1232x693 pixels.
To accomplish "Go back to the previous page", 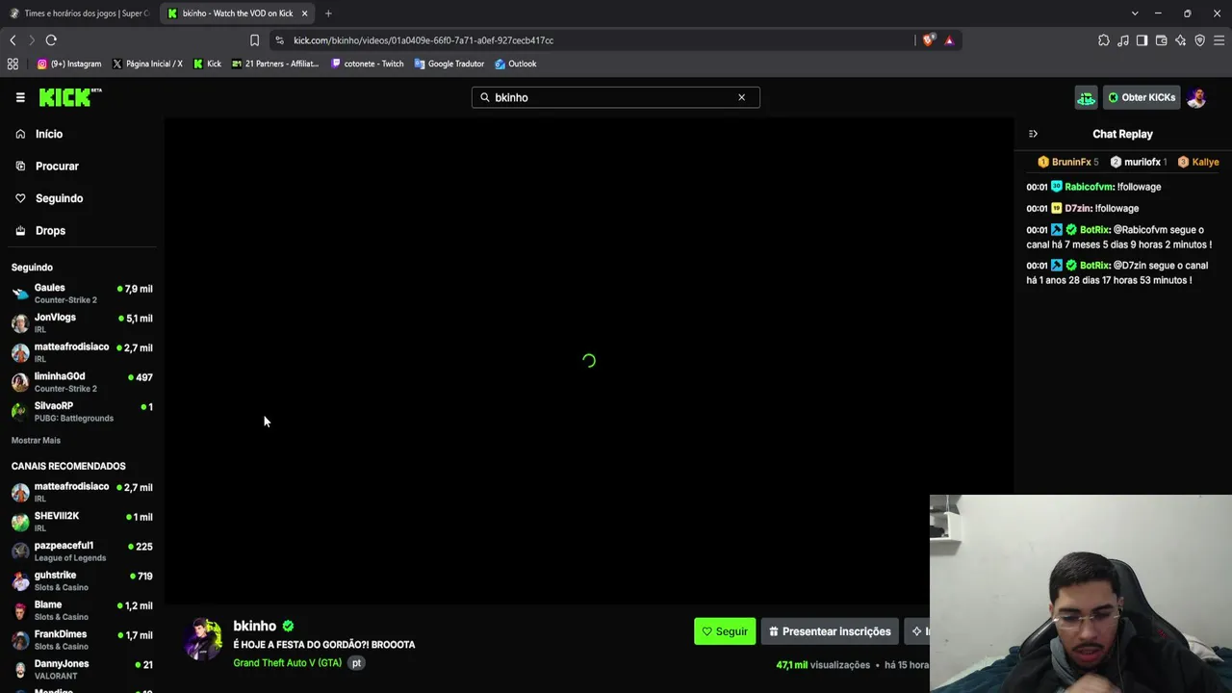I will (13, 40).
